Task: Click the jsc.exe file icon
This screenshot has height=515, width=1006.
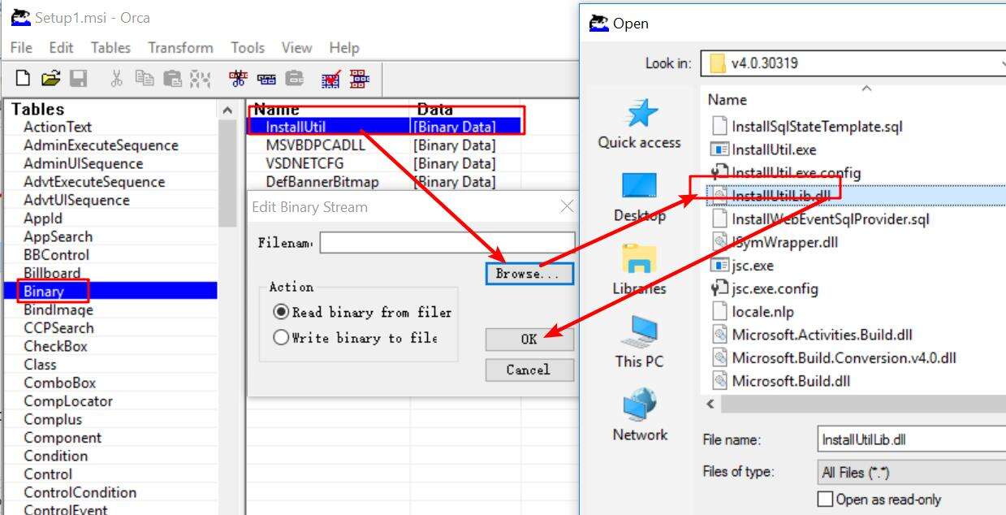Action: tap(719, 265)
